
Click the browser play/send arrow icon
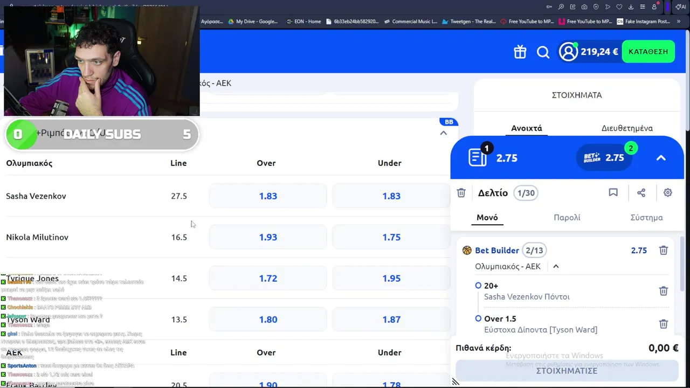[x=608, y=7]
